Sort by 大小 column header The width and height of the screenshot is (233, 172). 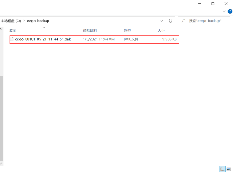tap(161, 31)
